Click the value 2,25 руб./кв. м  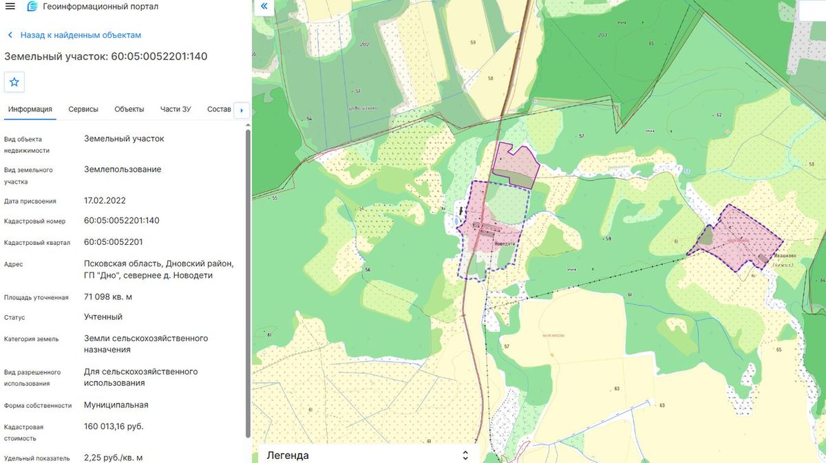113,457
